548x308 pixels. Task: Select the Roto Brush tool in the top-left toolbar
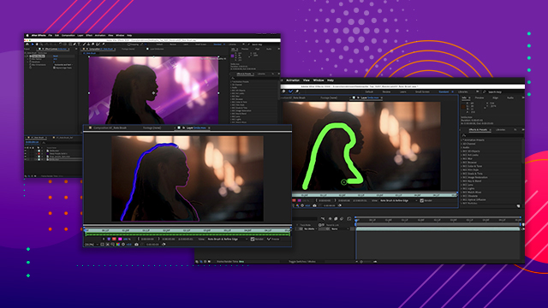[x=98, y=44]
